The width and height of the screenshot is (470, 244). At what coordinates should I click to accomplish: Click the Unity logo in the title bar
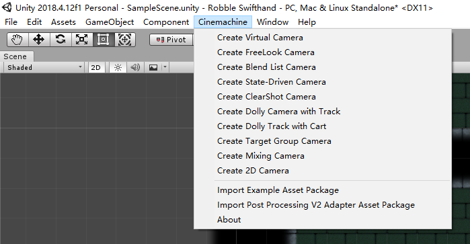coord(7,7)
